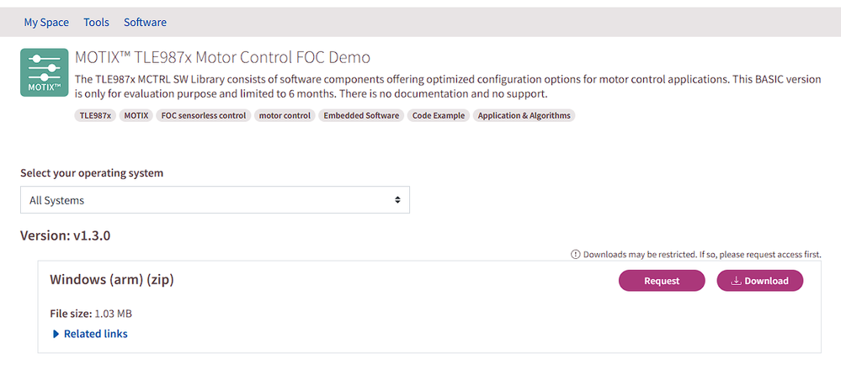
Task: Select the motor control tag
Action: pos(285,116)
